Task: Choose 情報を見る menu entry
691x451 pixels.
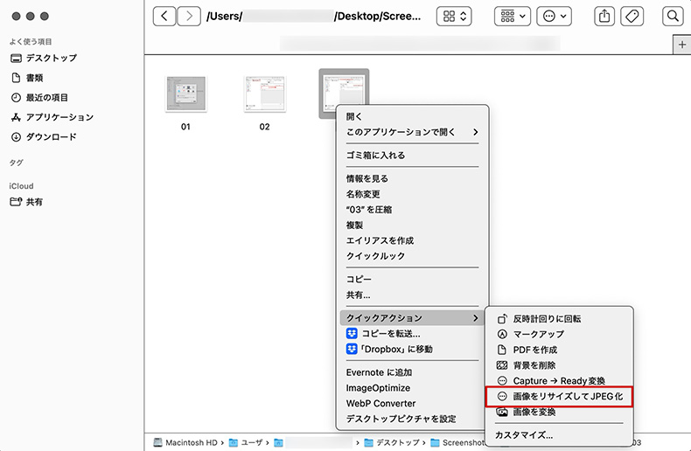Action: [413, 179]
